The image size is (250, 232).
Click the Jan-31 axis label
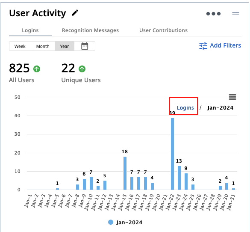pos(232,202)
